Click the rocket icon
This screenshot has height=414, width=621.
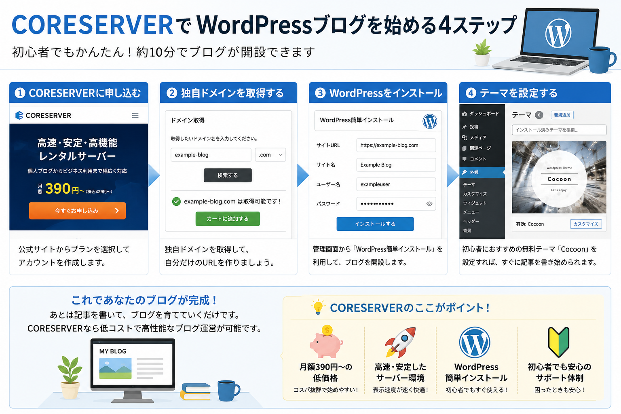(x=400, y=342)
